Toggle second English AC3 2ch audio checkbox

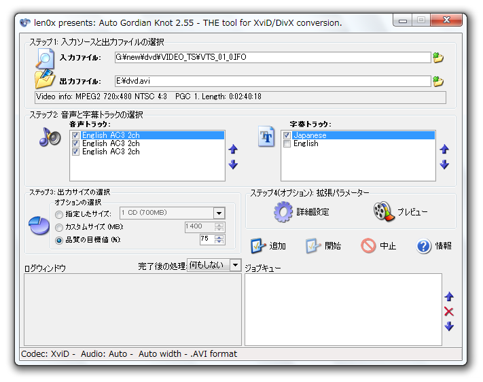75,143
